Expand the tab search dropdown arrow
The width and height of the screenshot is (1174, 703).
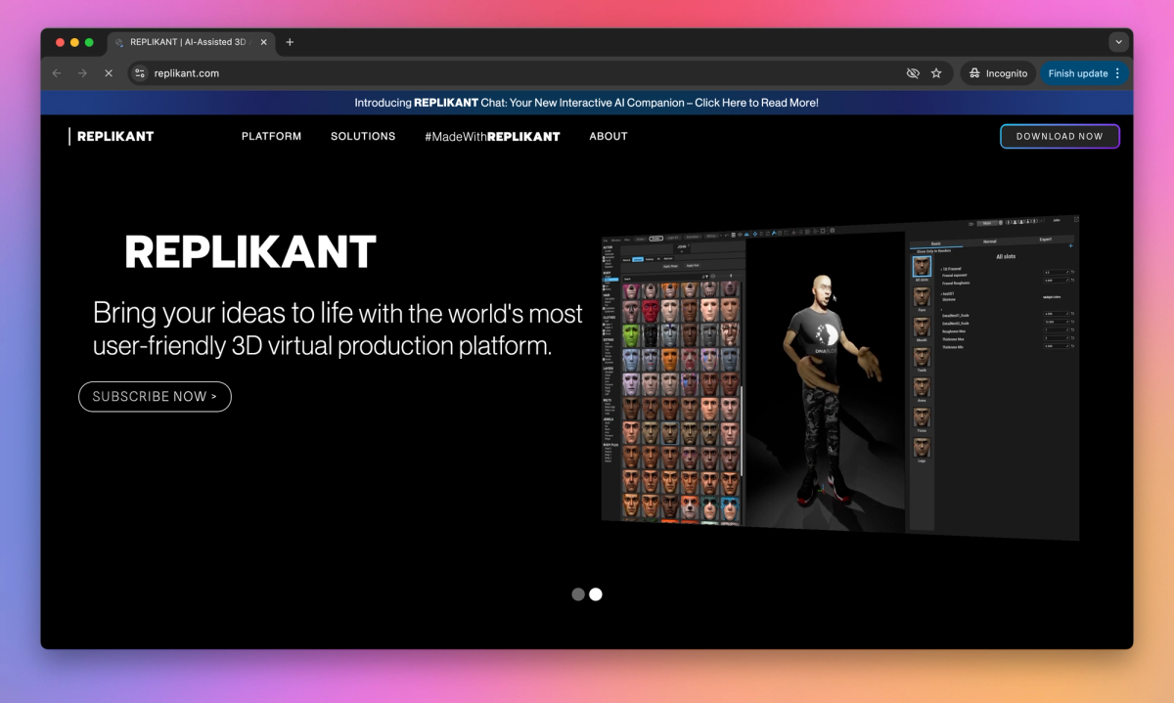[1118, 42]
